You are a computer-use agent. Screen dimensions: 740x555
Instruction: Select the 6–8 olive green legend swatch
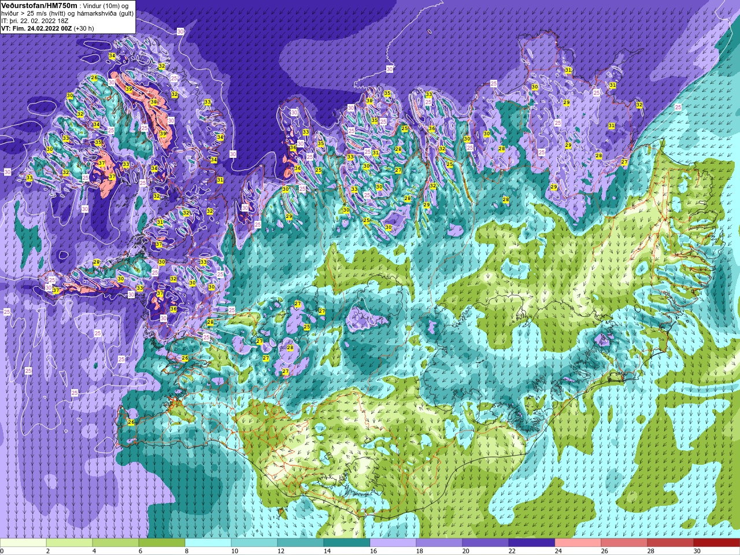pyautogui.click(x=162, y=543)
